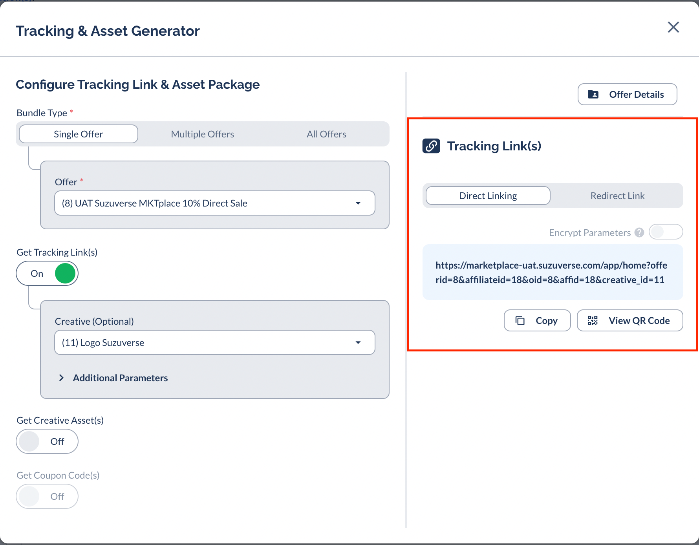Screen dimensions: 699x545
Task: Select the All Offers bundle type
Action: click(x=326, y=134)
